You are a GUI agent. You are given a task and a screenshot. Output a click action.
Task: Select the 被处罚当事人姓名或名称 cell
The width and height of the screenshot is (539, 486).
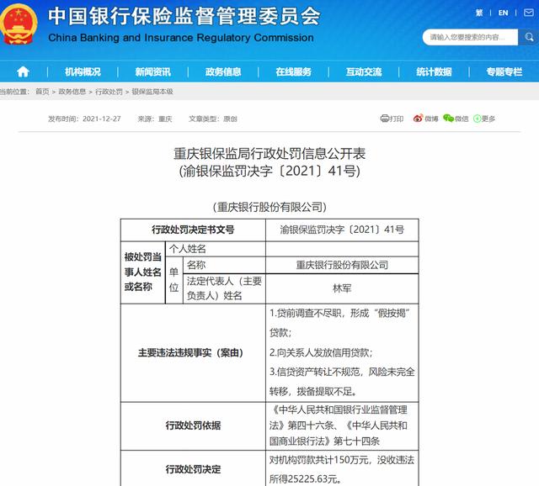142,272
